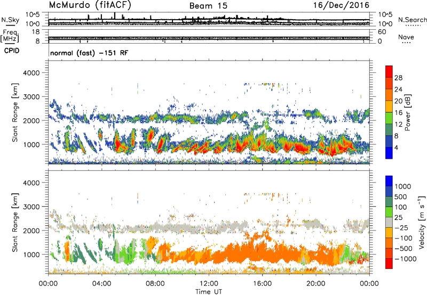Pick the light green 12–16 dB power segment
This screenshot has height=295, width=427.
[389, 118]
